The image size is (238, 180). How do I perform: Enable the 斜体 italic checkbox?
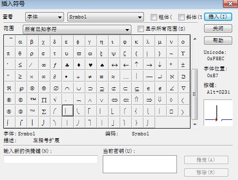[181, 17]
